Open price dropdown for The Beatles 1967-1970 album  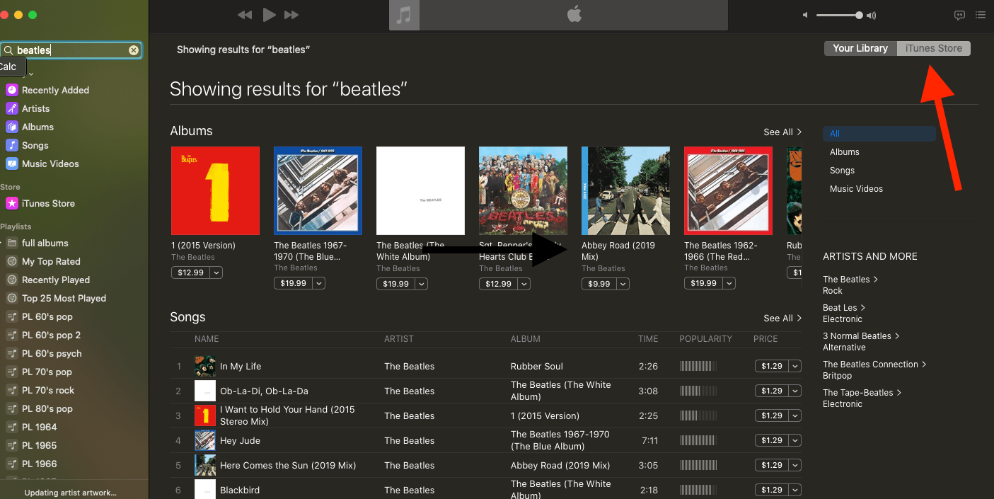click(x=319, y=284)
